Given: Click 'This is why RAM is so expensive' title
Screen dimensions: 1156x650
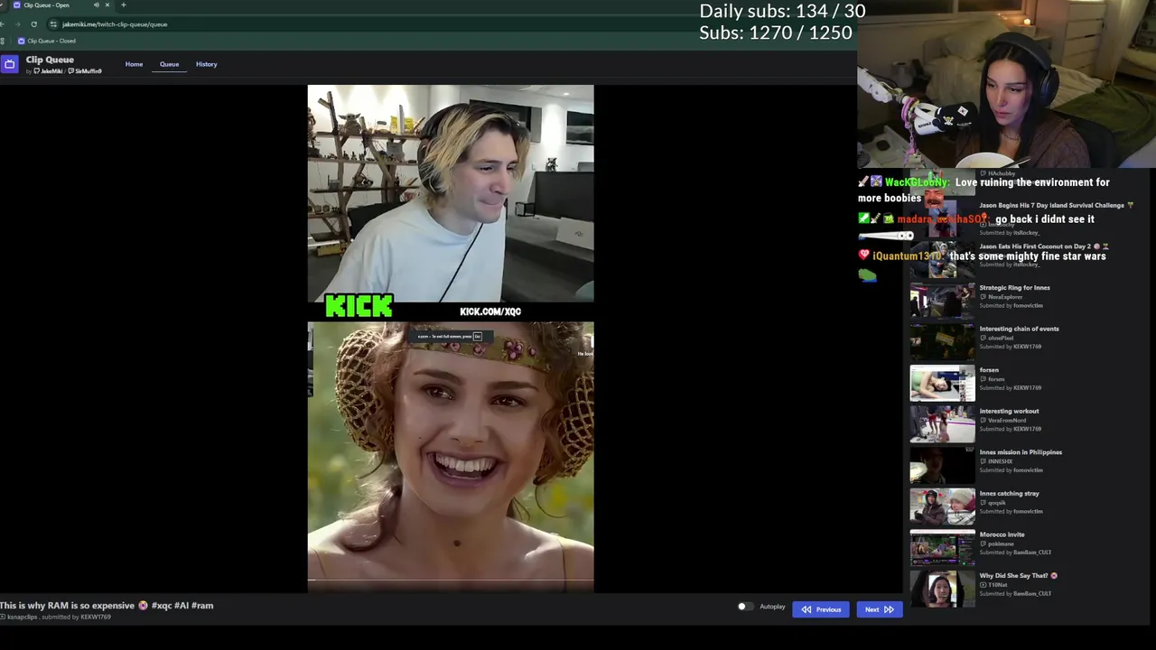Looking at the screenshot, I should coord(107,606).
